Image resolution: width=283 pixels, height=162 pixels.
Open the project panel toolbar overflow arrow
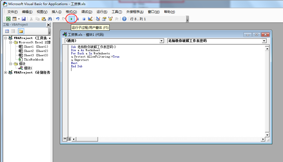coord(49,31)
